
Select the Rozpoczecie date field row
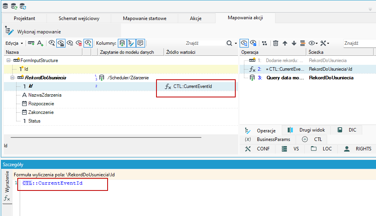click(121, 103)
